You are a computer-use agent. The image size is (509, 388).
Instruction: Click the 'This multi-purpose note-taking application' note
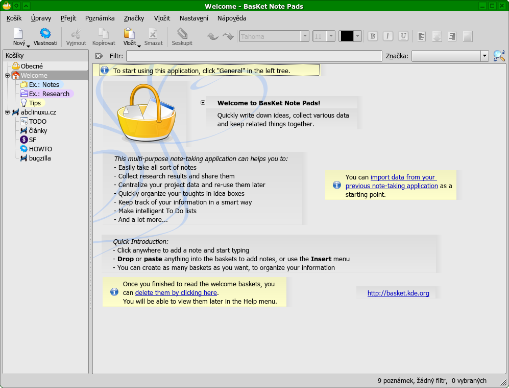[x=203, y=189]
